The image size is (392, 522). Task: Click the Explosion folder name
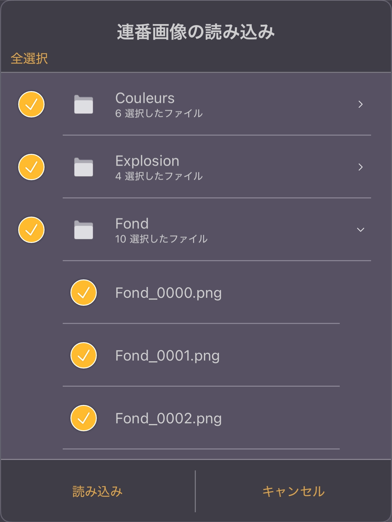coord(147,161)
